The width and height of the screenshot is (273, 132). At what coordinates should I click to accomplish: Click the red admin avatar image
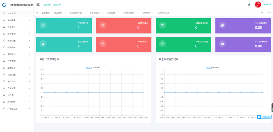point(258,5)
